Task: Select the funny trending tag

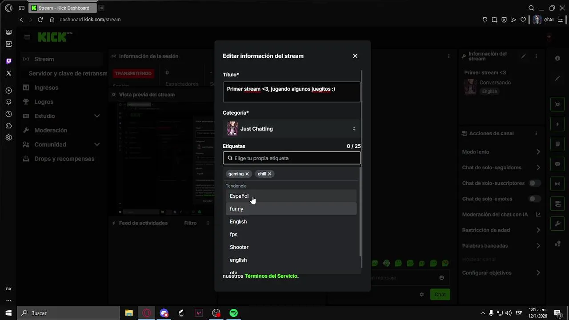Action: click(291, 209)
